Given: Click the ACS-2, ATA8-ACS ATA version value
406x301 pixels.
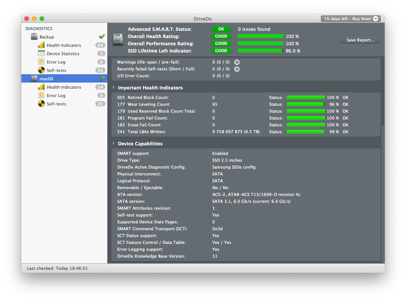Looking at the screenshot, I should (256, 194).
